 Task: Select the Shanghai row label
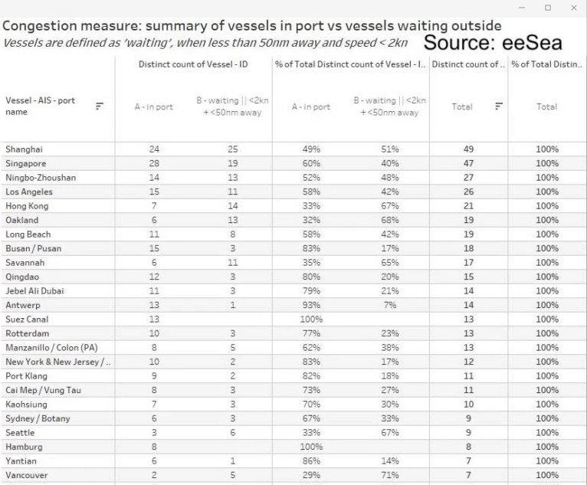coord(25,149)
